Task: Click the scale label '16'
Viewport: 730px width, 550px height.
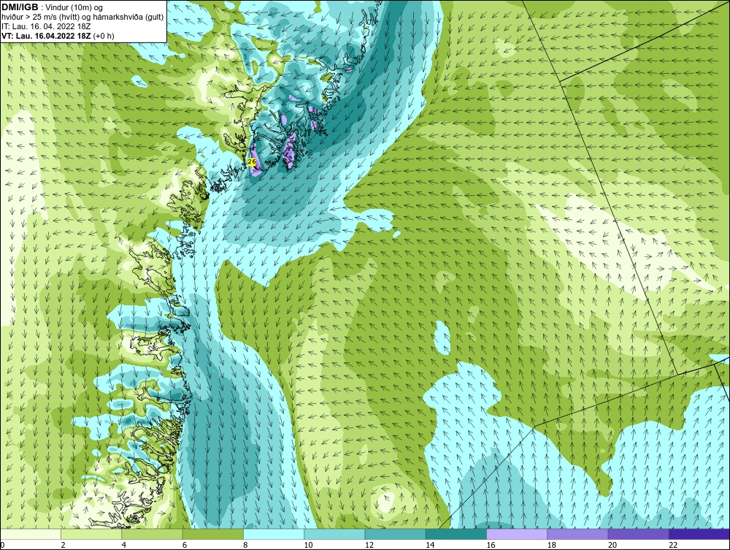Action: pos(491,546)
